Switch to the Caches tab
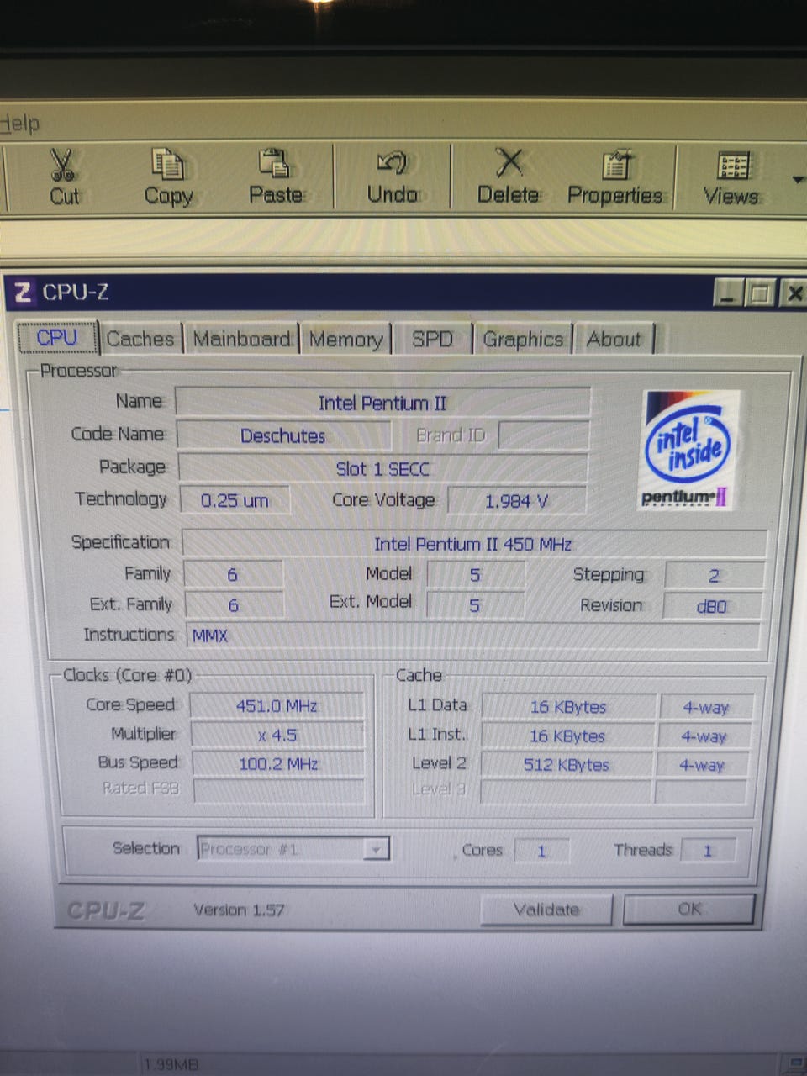This screenshot has height=1076, width=807. [140, 339]
